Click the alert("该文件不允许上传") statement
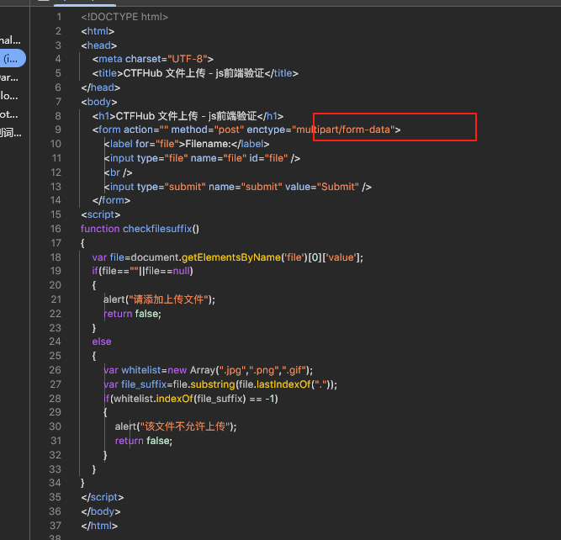Viewport: 561px width, 540px height. click(176, 426)
